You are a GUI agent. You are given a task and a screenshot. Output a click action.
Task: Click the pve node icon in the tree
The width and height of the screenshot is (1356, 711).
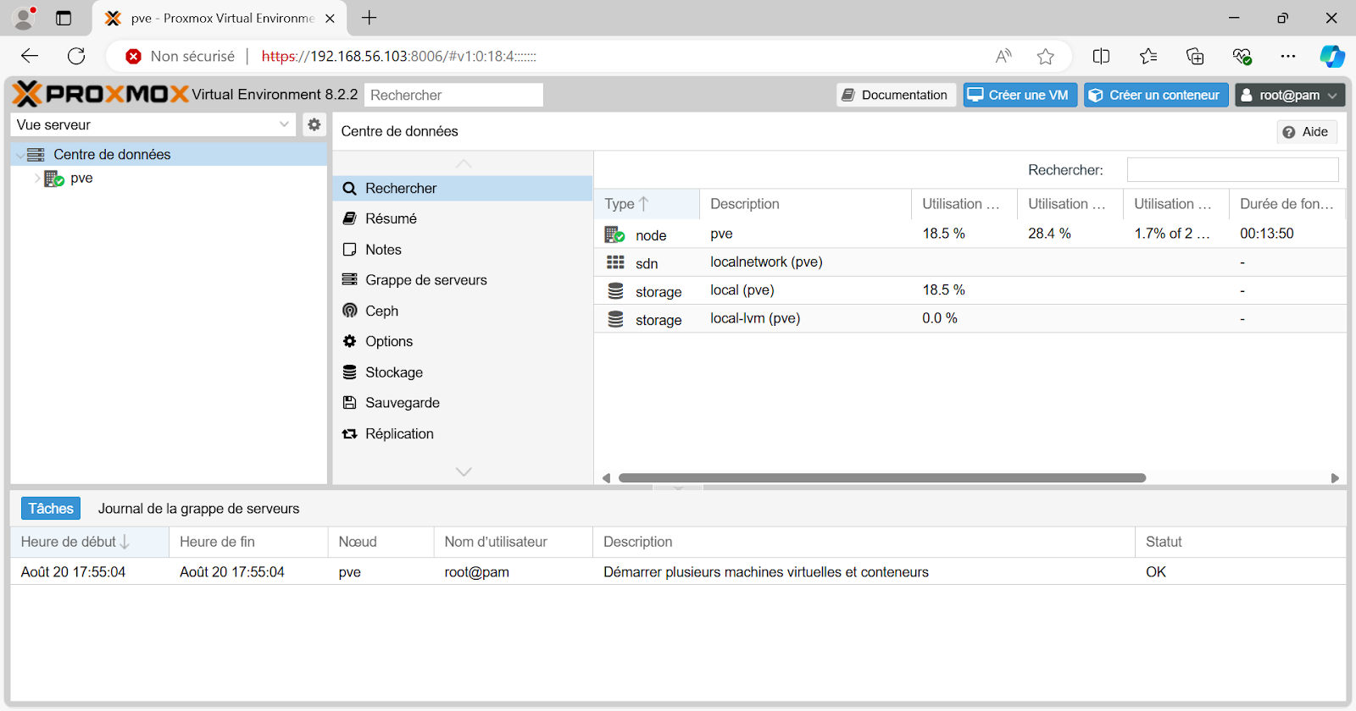click(x=54, y=179)
